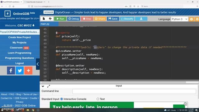The image size is (199, 112).
Task: Click the Twitter share icon
Action: 20,71
